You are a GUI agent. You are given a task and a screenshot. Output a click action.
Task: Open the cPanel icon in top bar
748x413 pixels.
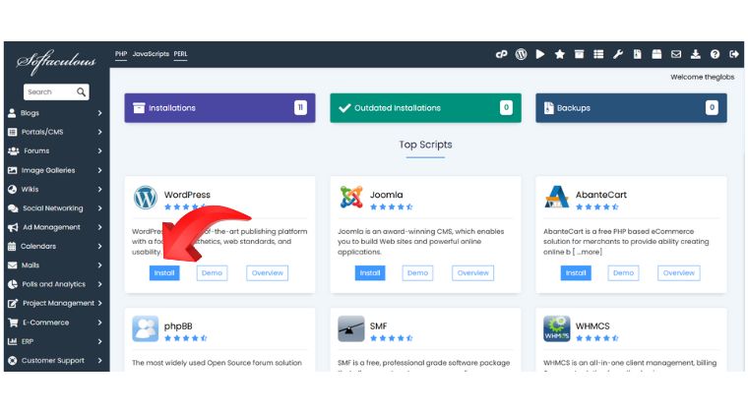click(x=501, y=54)
